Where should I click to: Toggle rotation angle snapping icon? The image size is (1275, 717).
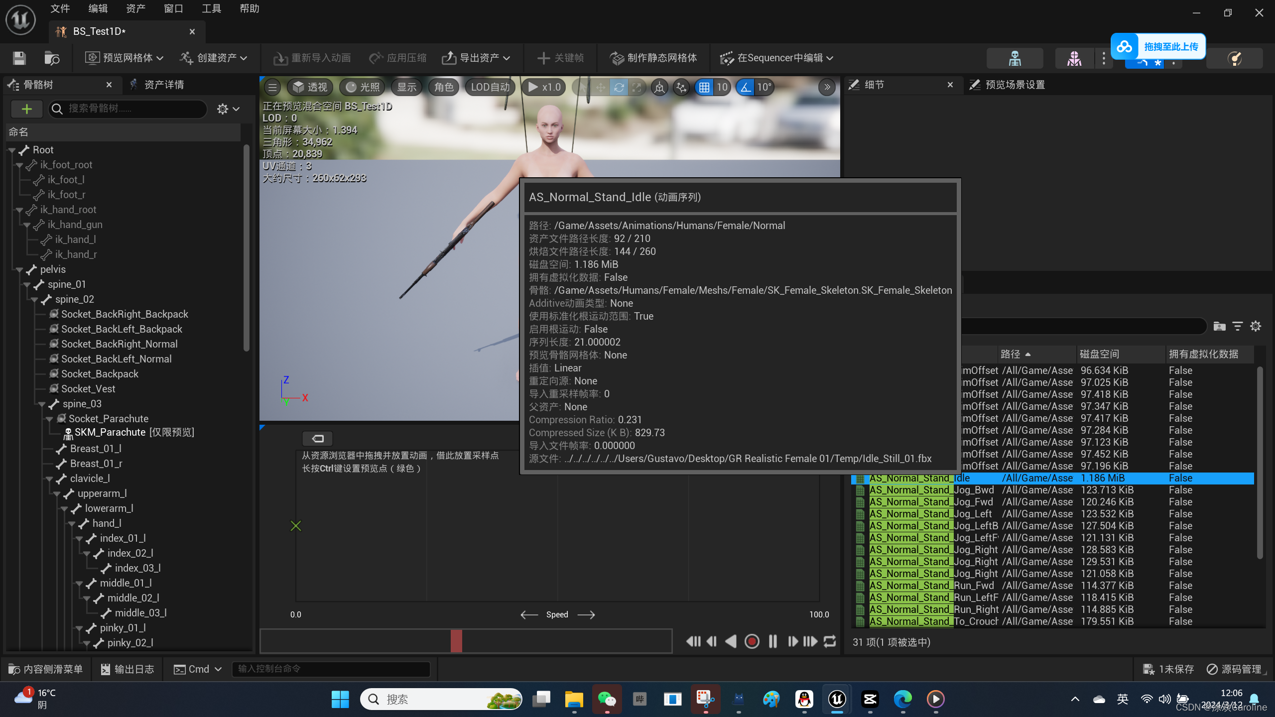click(x=746, y=88)
